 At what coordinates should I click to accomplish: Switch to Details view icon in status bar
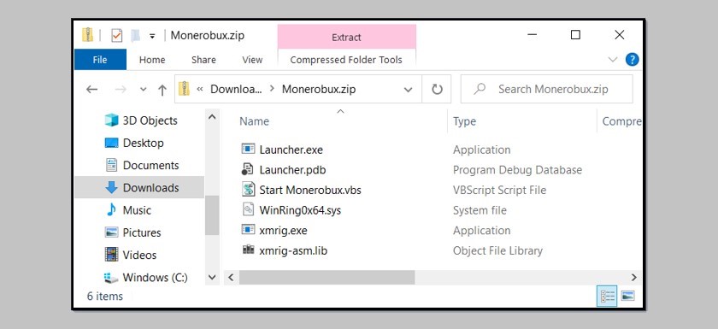point(607,296)
